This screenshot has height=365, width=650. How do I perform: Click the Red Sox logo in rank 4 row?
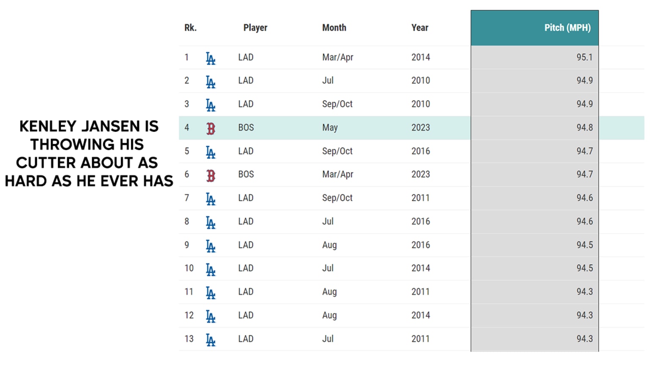pyautogui.click(x=211, y=128)
